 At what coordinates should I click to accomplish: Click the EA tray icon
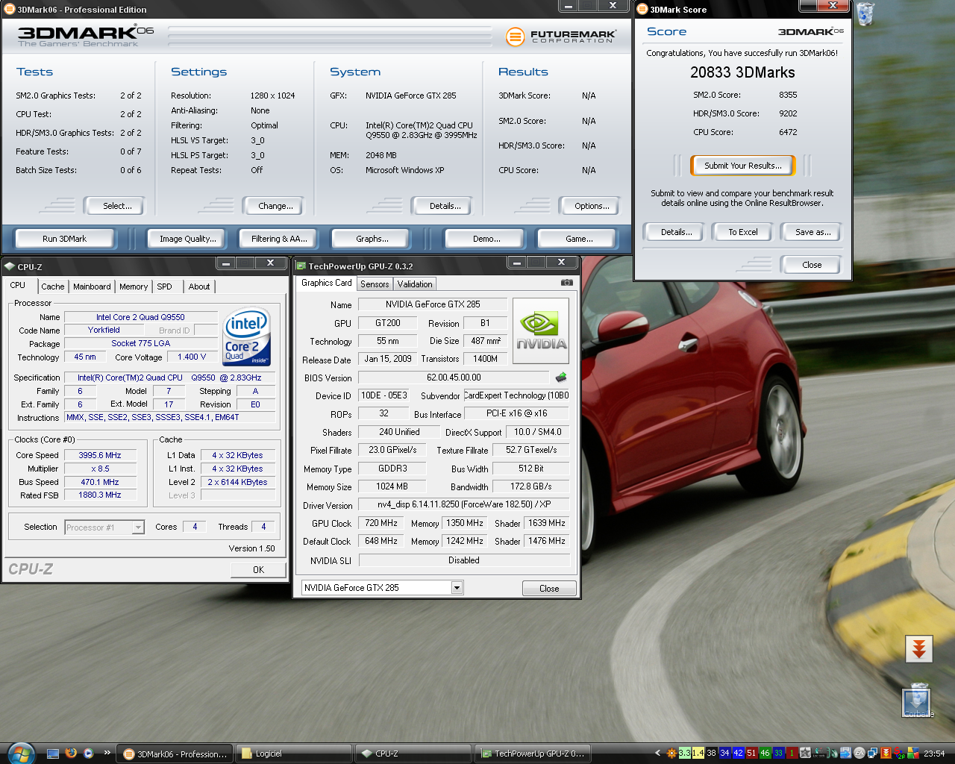(859, 754)
